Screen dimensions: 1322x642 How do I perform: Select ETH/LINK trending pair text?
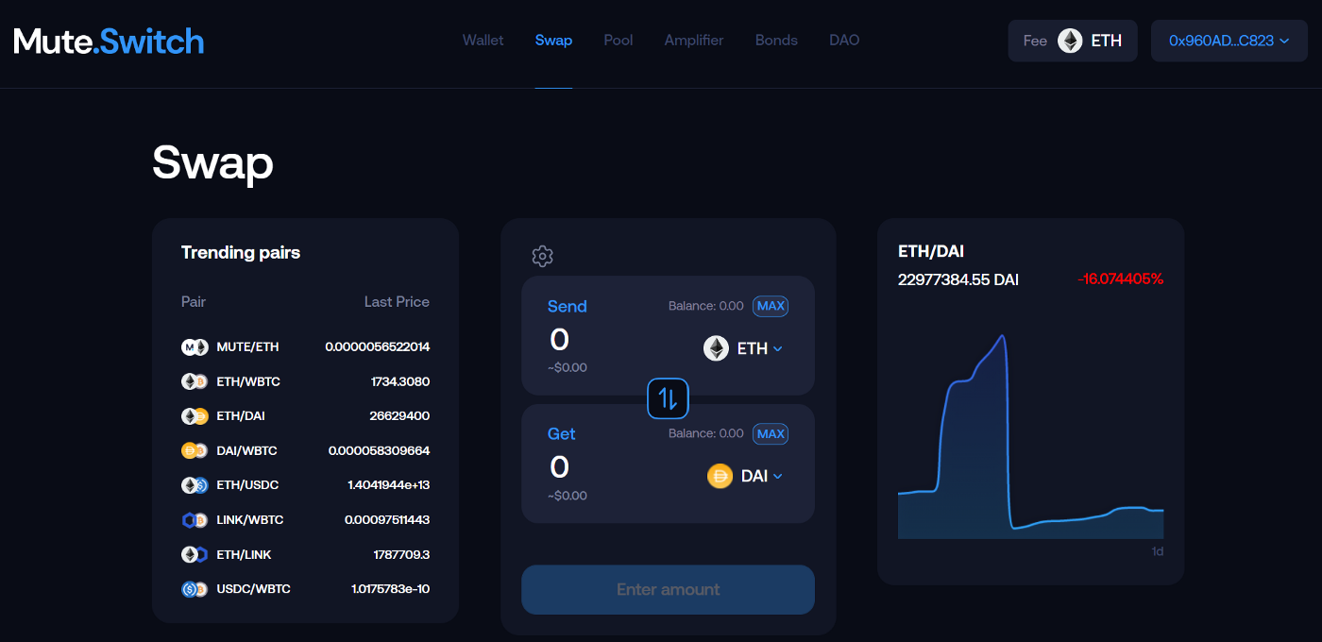pyautogui.click(x=244, y=554)
